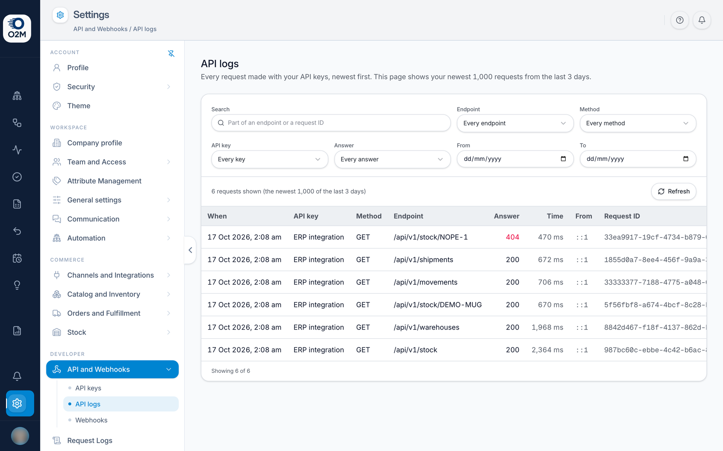This screenshot has width=723, height=451.
Task: Go to API keys submenu item
Action: 121,388
